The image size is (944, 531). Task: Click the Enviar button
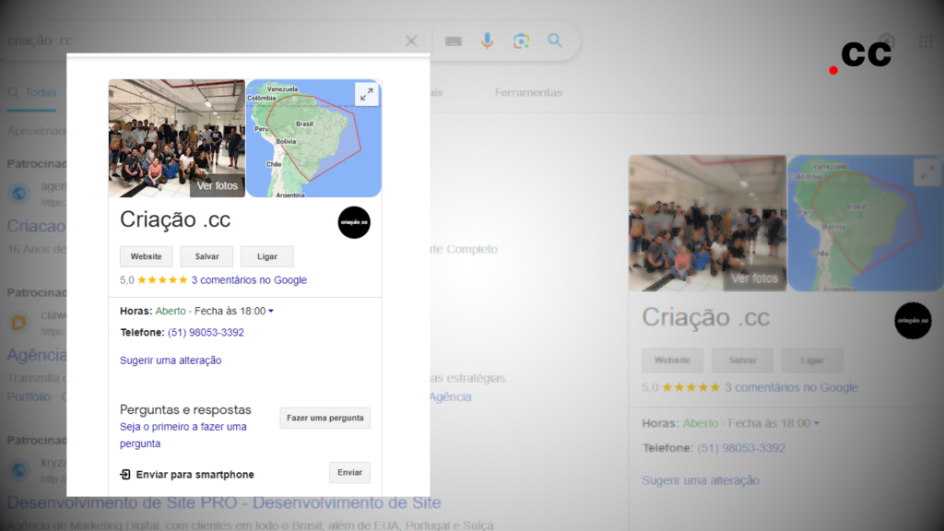[x=349, y=472]
